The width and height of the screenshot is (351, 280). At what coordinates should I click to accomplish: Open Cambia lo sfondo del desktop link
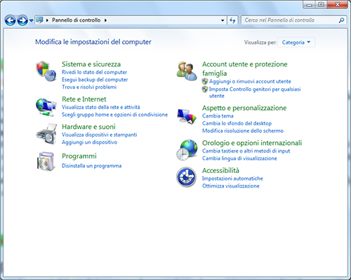pyautogui.click(x=237, y=123)
